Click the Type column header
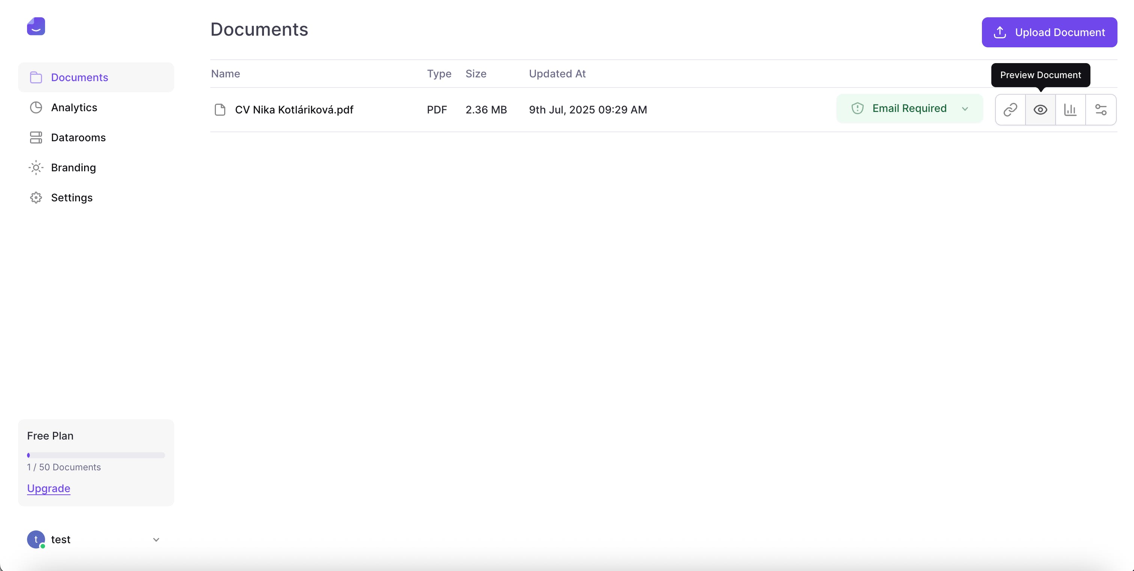1134x571 pixels. tap(439, 74)
